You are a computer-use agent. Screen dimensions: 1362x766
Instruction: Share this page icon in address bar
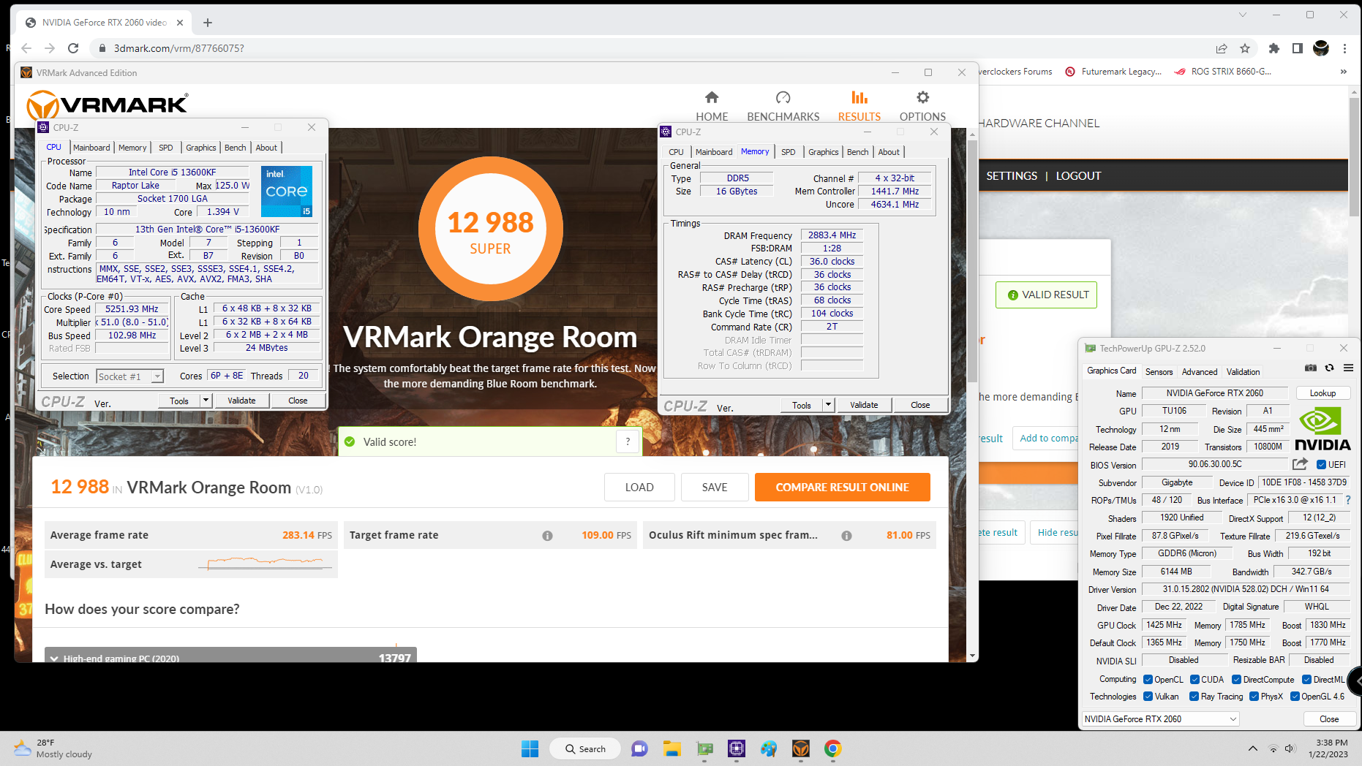[x=1222, y=48]
